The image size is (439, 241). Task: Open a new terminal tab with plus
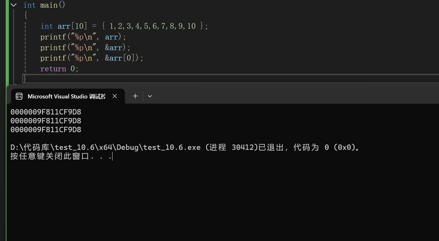(x=135, y=96)
